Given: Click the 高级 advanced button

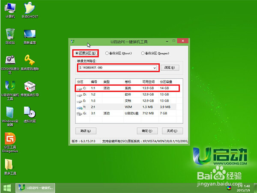Looking at the screenshot, I should (86, 131).
